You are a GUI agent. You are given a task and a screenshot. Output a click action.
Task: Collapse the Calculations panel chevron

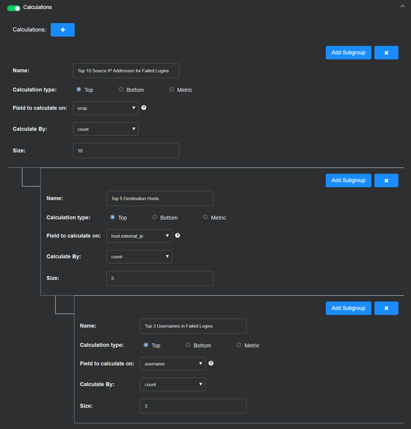(x=402, y=6)
